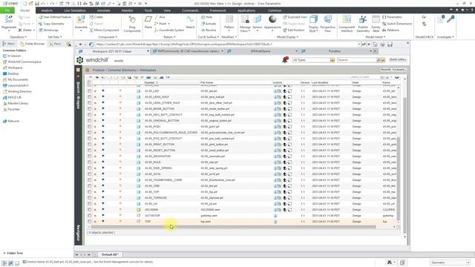Open the Quick Links dropdown
Screen dimensions: 475x267
(x=398, y=59)
